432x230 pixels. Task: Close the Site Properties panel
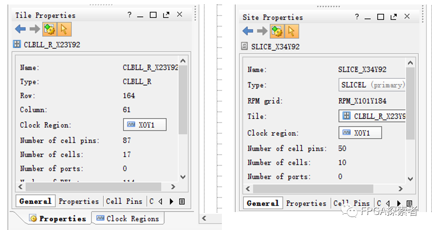coord(407,16)
